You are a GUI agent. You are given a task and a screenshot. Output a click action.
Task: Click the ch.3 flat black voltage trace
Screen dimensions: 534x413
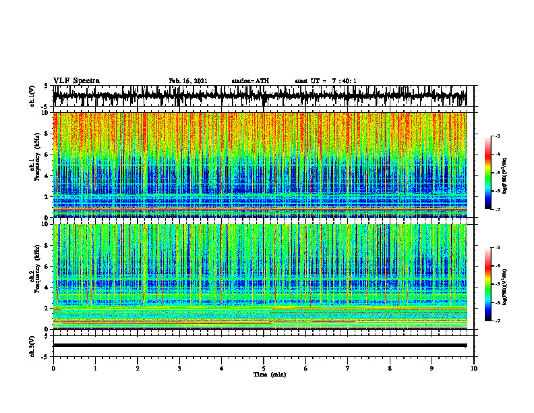tap(260, 346)
